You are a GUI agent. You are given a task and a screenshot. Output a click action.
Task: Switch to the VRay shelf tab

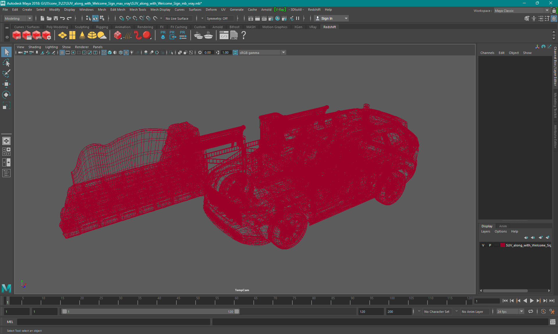tap(313, 27)
